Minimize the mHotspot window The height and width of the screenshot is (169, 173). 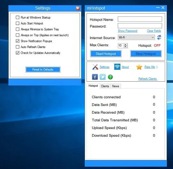[x=158, y=8]
